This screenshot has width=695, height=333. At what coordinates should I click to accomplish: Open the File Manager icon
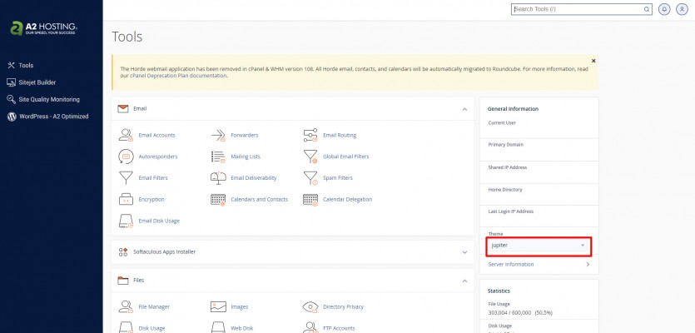(x=126, y=306)
